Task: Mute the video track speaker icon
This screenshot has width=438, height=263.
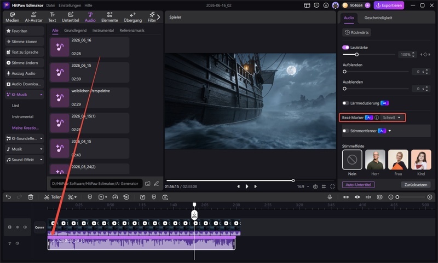Action: coord(25,227)
